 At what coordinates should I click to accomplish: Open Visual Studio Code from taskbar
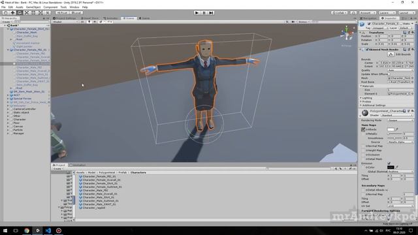[48, 230]
